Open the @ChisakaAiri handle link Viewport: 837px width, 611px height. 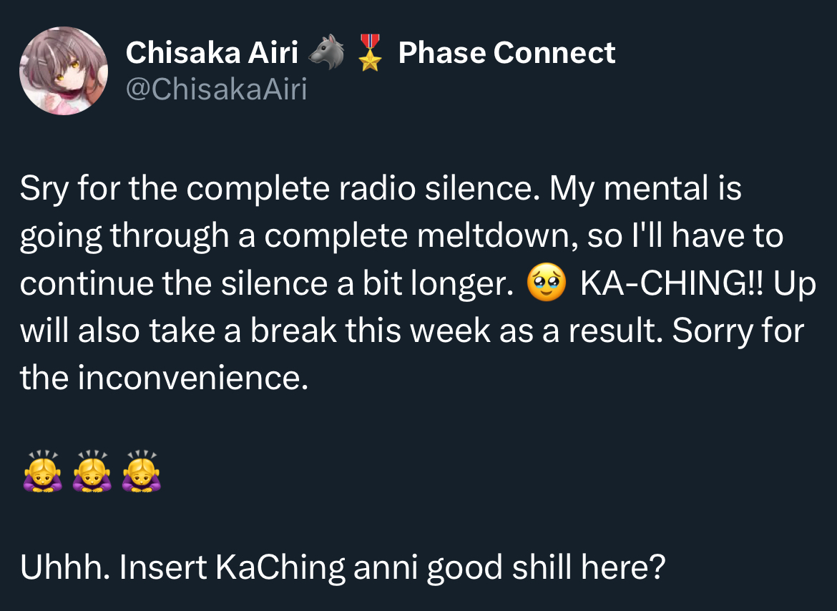[216, 89]
